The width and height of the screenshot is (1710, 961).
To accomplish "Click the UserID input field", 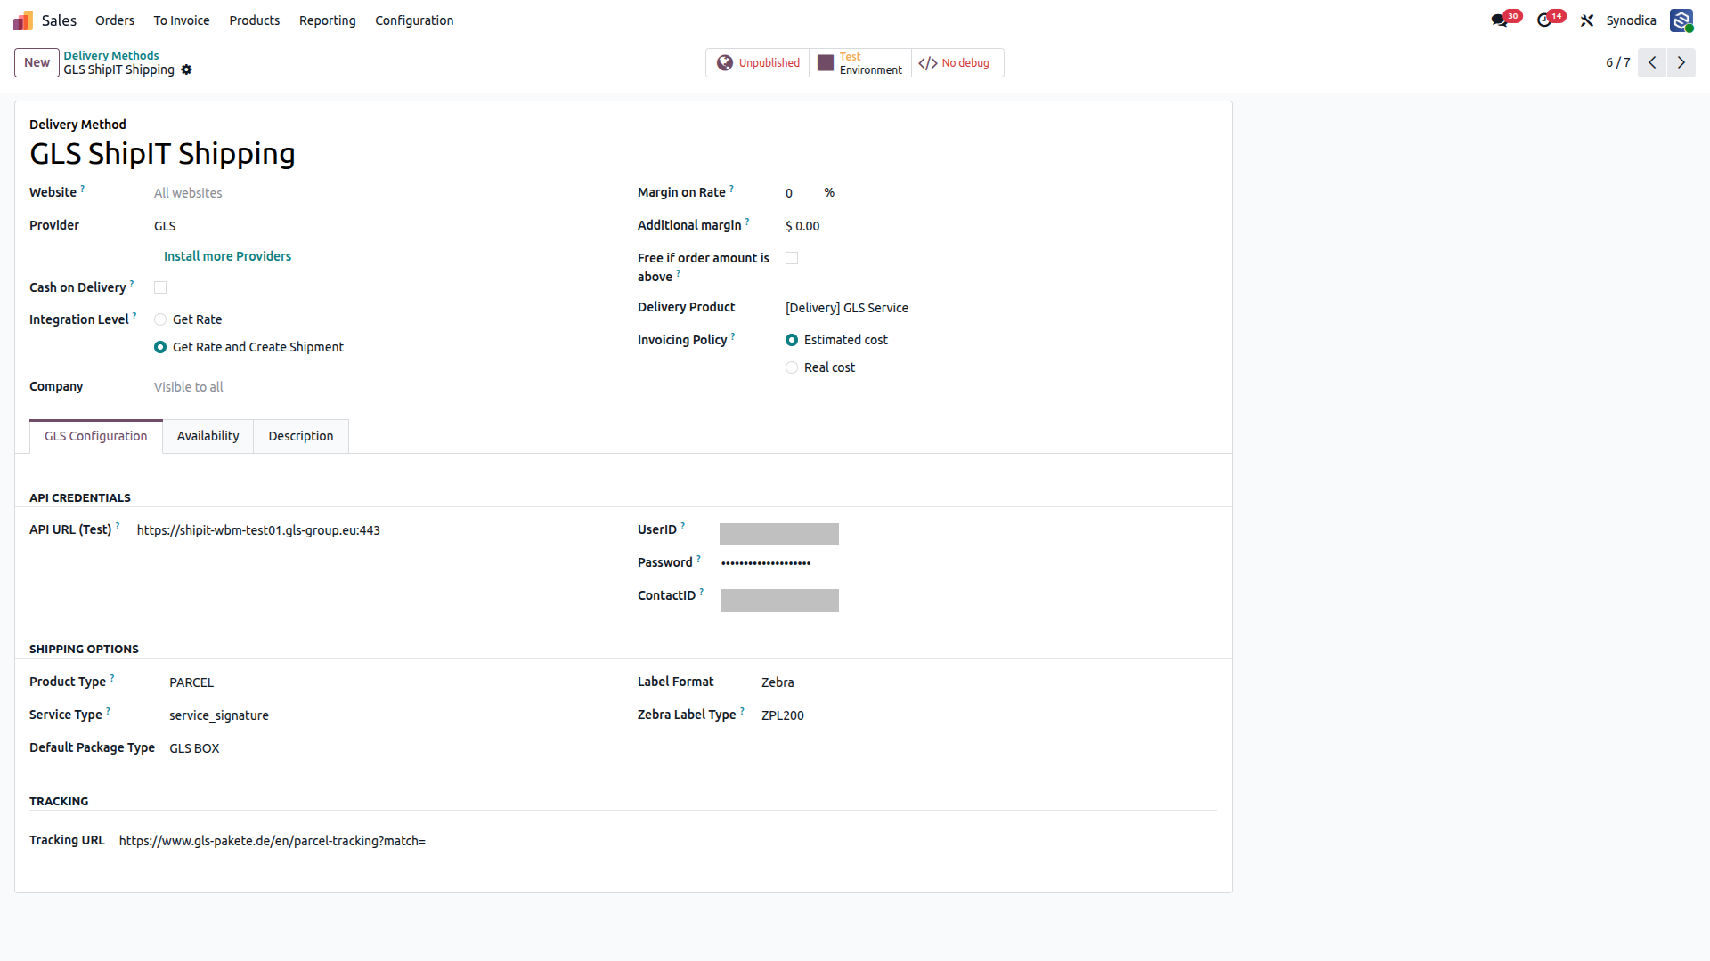I will pyautogui.click(x=779, y=533).
